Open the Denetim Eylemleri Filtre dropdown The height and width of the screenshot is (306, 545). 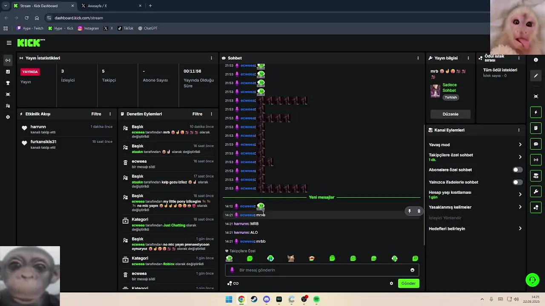(197, 114)
